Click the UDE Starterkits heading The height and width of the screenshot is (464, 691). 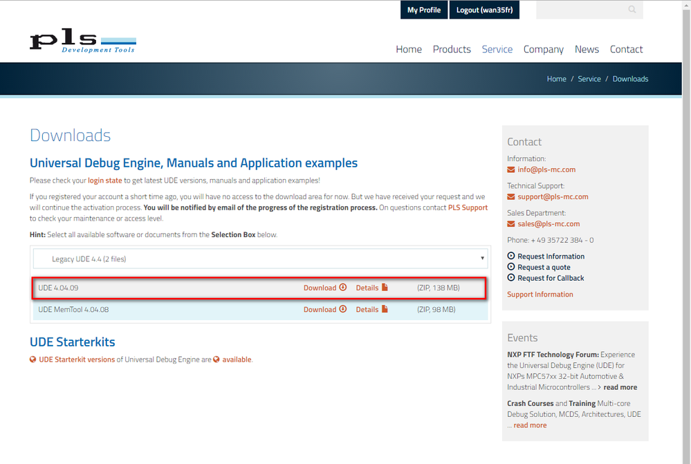pyautogui.click(x=72, y=342)
